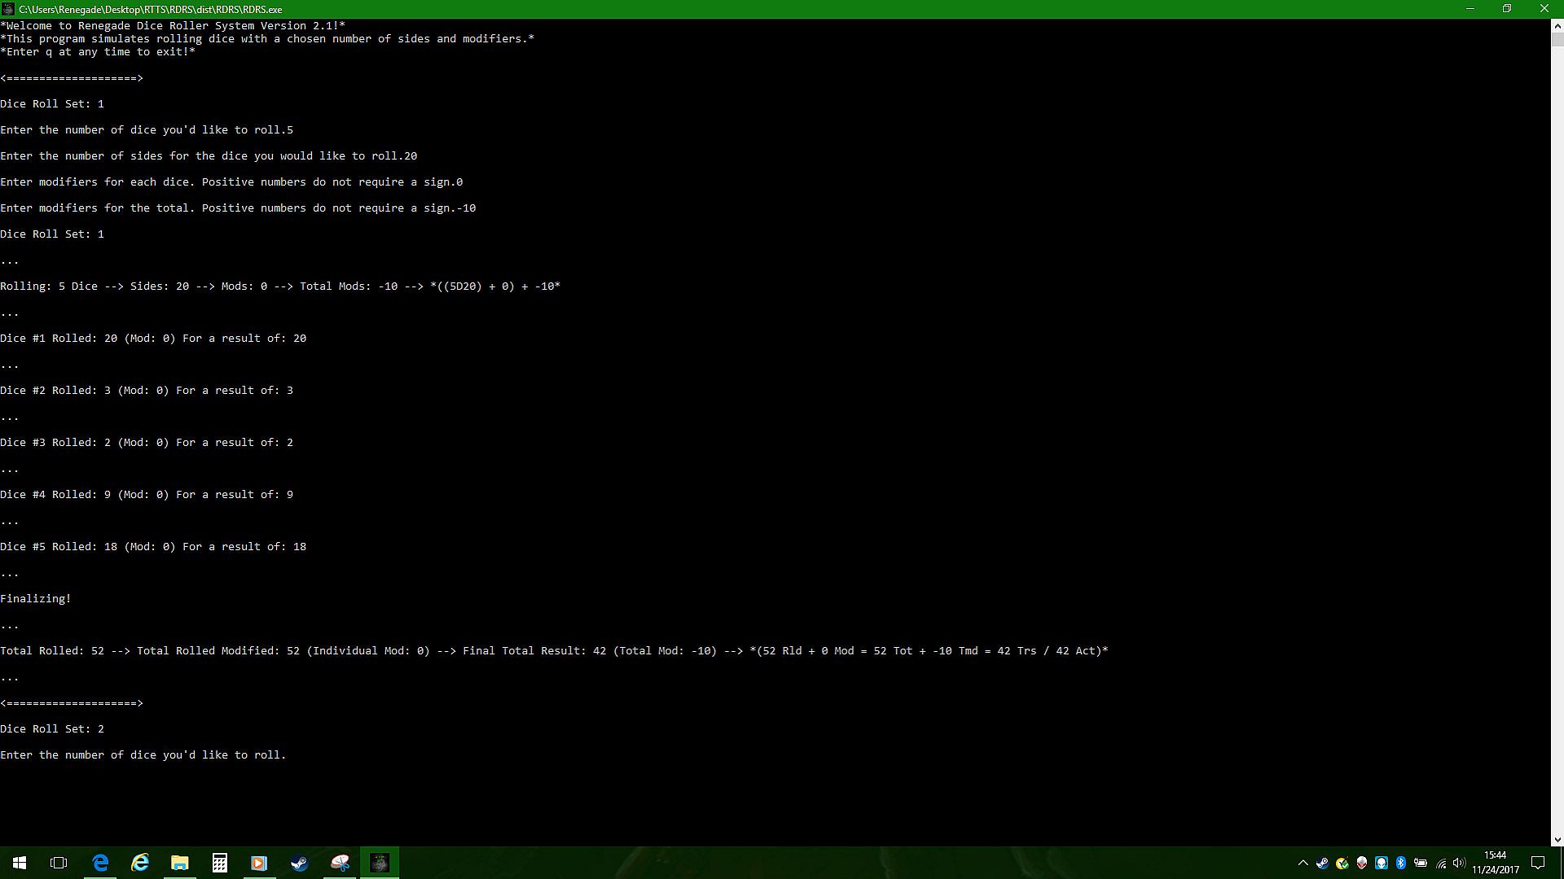Open the Calculator taskbar icon
This screenshot has width=1564, height=879.
click(x=220, y=863)
